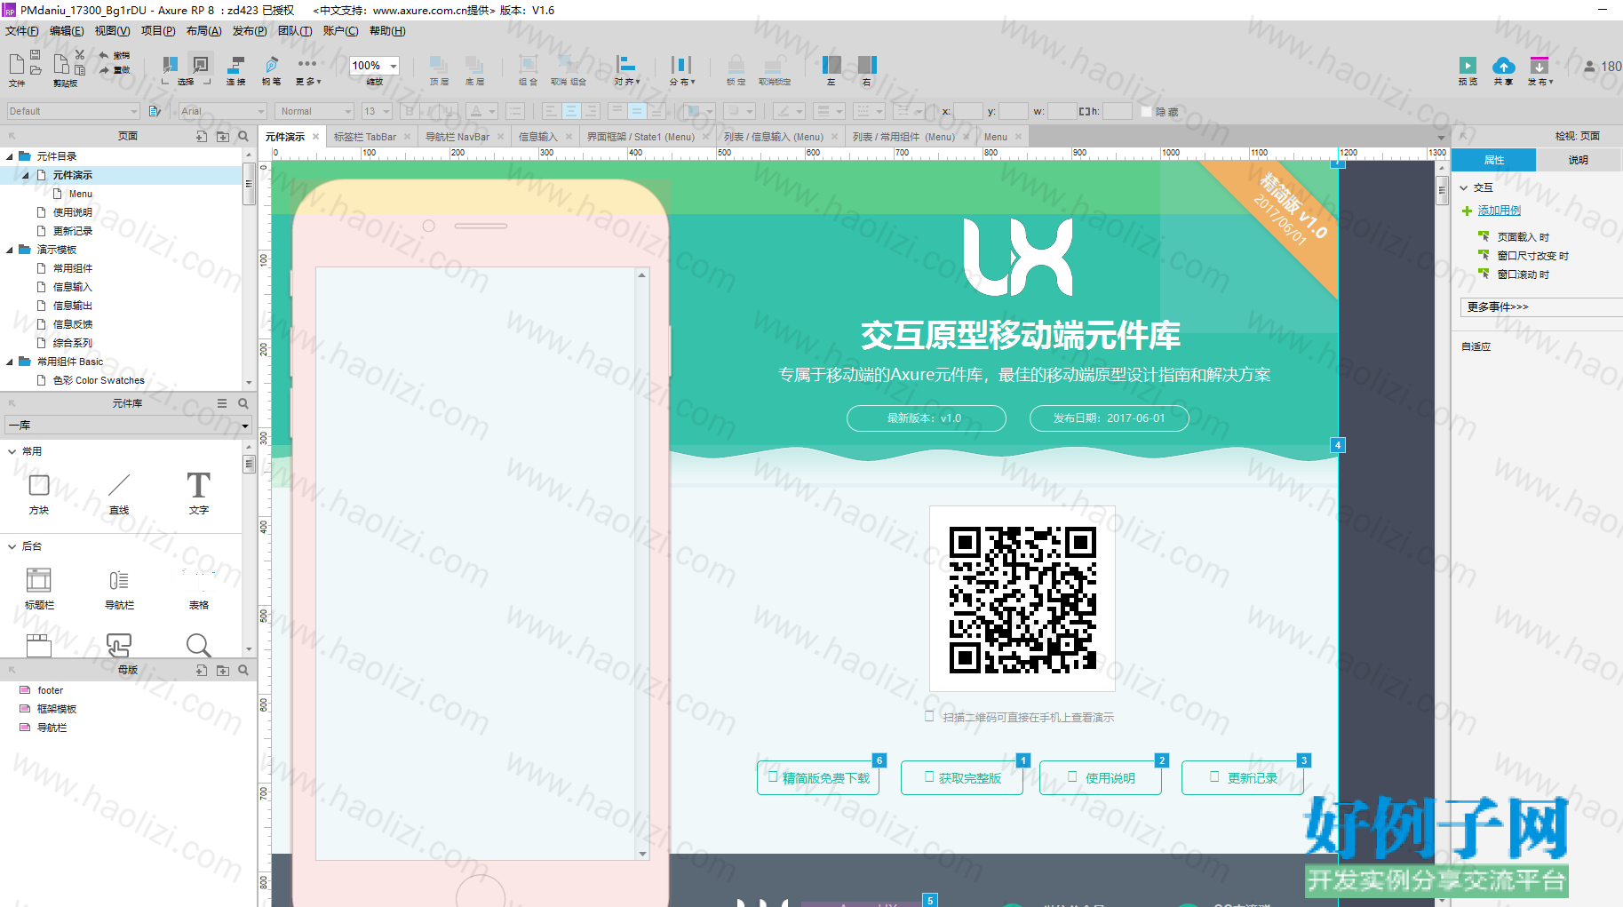The width and height of the screenshot is (1623, 907).
Task: Pick the pen tool (钢笔)
Action: 271,64
